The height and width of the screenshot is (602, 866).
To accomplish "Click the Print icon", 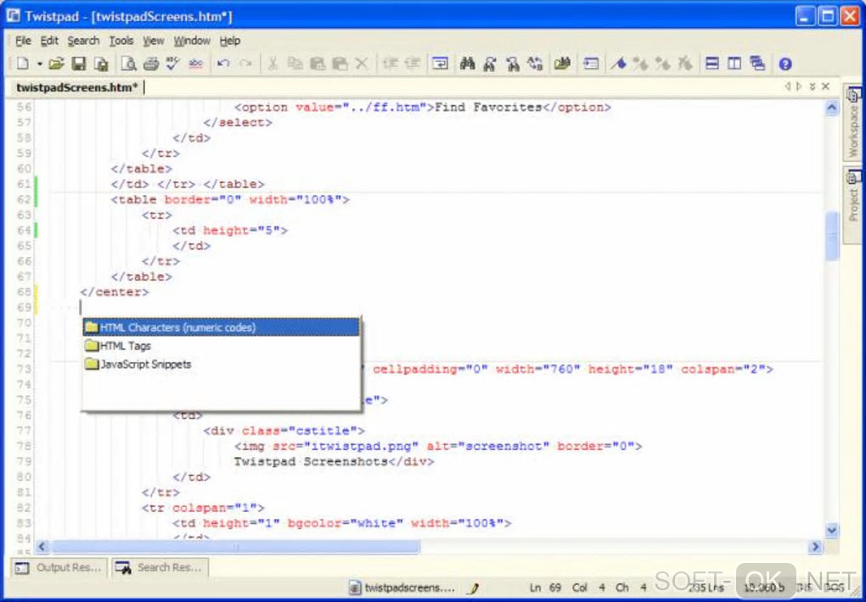I will click(x=151, y=64).
